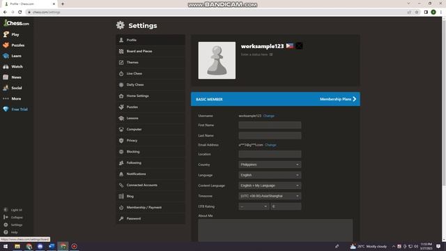Open Daily Chess settings
446x251 pixels.
[x=151, y=85]
